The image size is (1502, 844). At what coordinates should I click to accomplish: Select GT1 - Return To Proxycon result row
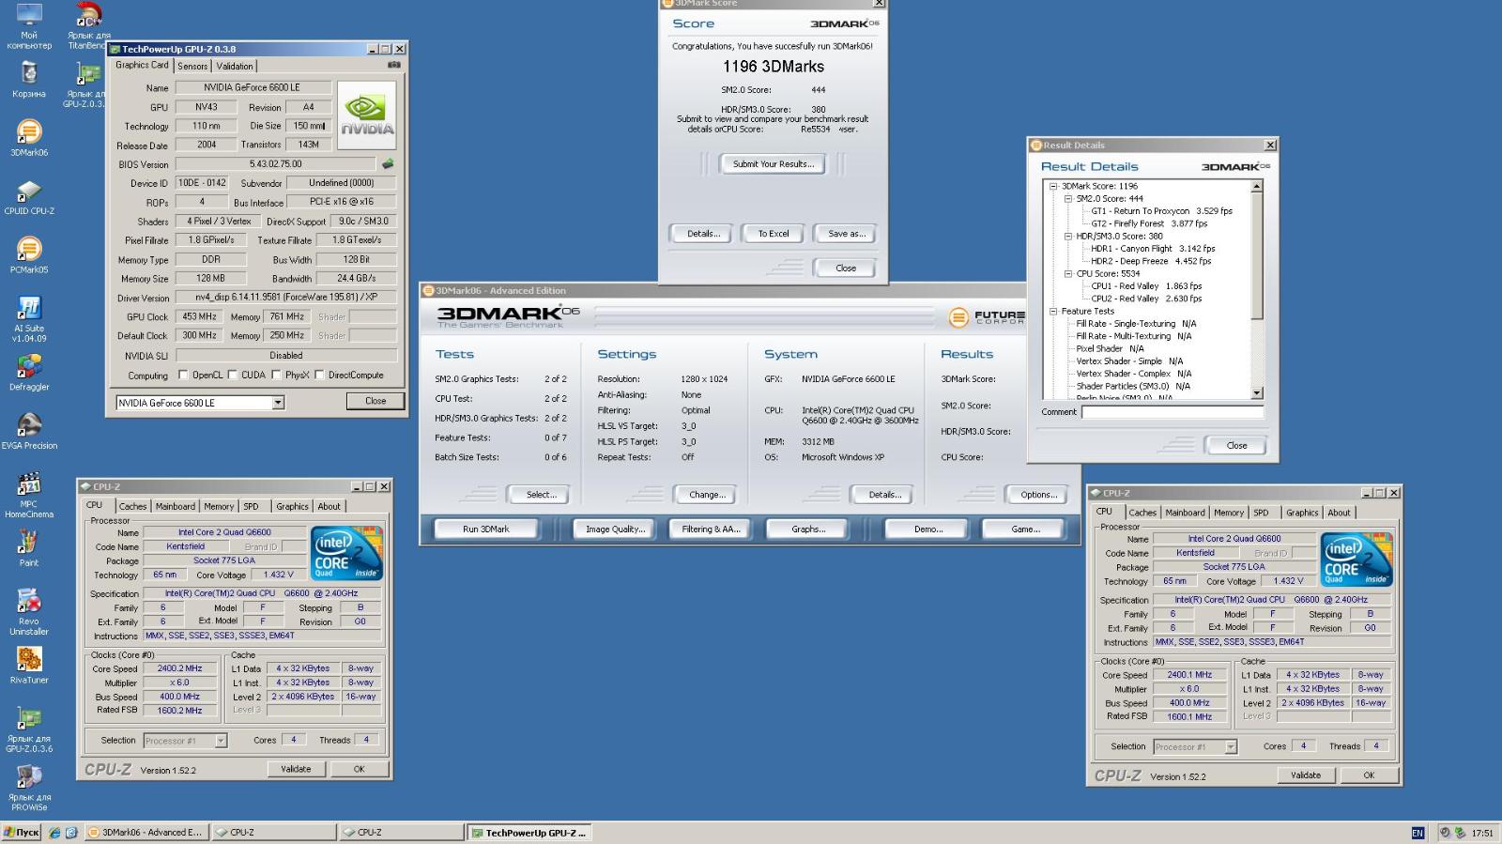tap(1161, 211)
